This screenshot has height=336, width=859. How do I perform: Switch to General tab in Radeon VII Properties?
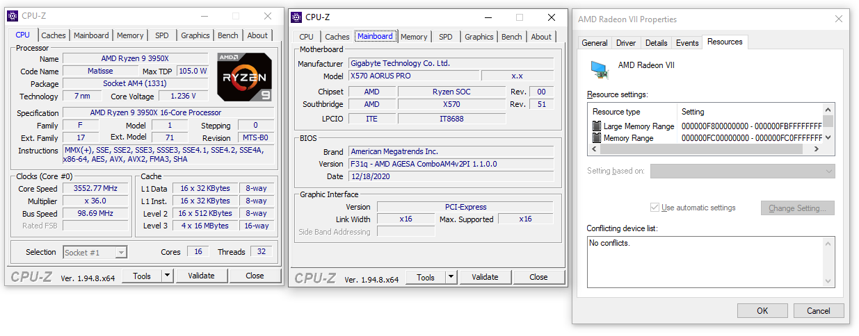click(x=595, y=43)
